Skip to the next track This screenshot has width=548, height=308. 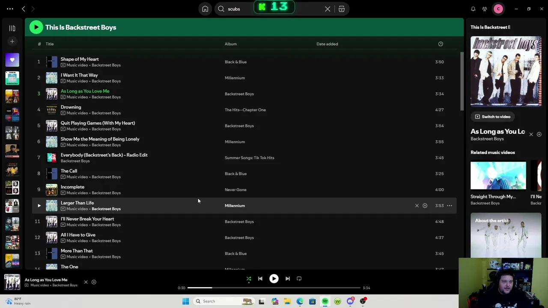288,279
